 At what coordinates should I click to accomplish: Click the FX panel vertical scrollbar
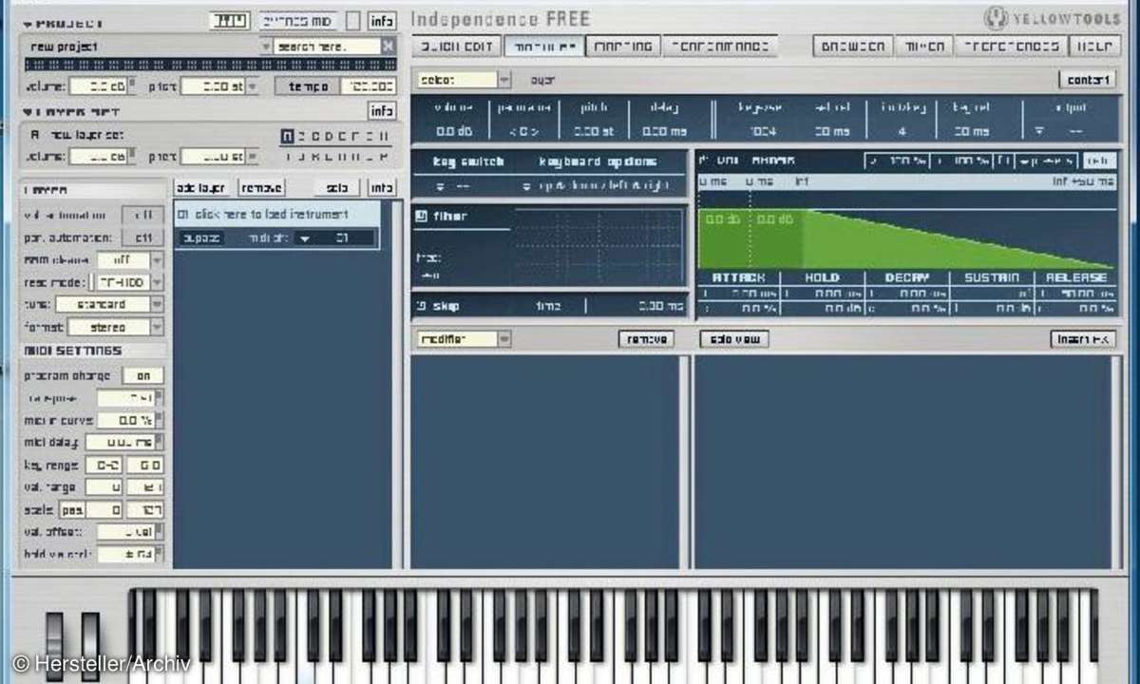tap(1117, 461)
